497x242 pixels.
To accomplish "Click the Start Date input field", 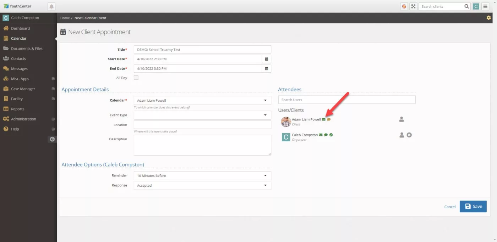I will click(198, 59).
